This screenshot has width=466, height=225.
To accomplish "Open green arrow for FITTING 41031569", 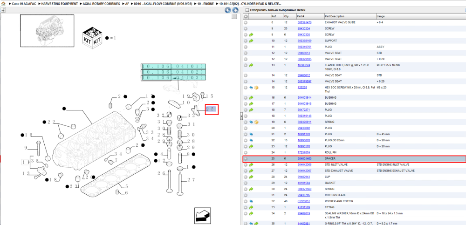I will coord(251,207).
